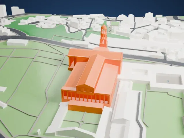Select the small blue marker in white courtyard

point(168,81)
